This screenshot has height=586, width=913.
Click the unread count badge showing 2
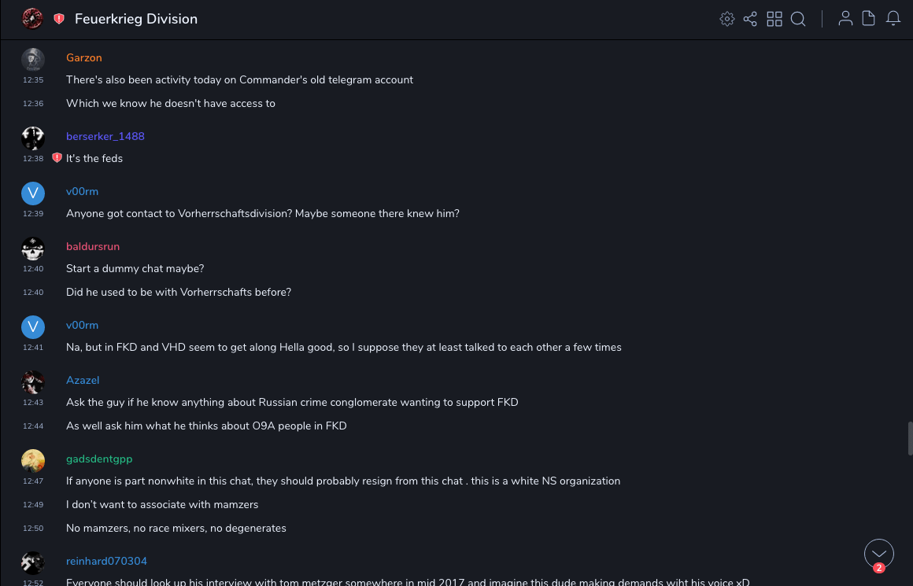[879, 568]
